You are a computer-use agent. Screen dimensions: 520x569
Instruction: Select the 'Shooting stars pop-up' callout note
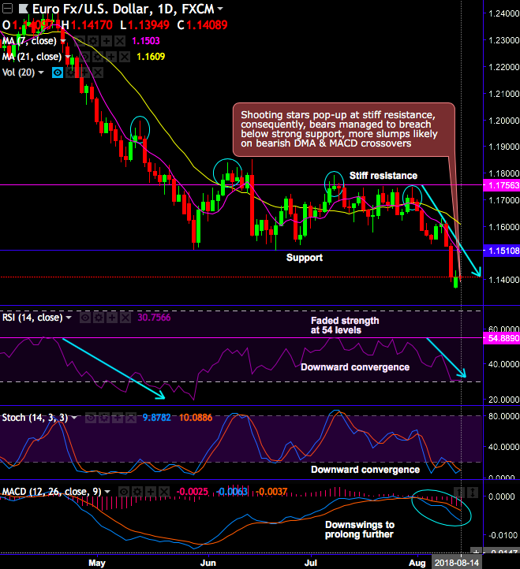pyautogui.click(x=344, y=129)
